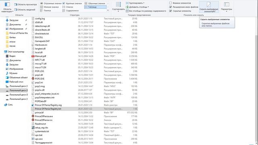
Task: Choose Extra large icons layout
Action: (51, 3)
